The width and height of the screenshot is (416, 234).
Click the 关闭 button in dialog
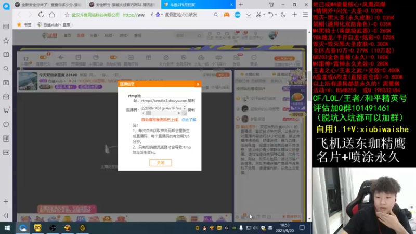pyautogui.click(x=161, y=163)
